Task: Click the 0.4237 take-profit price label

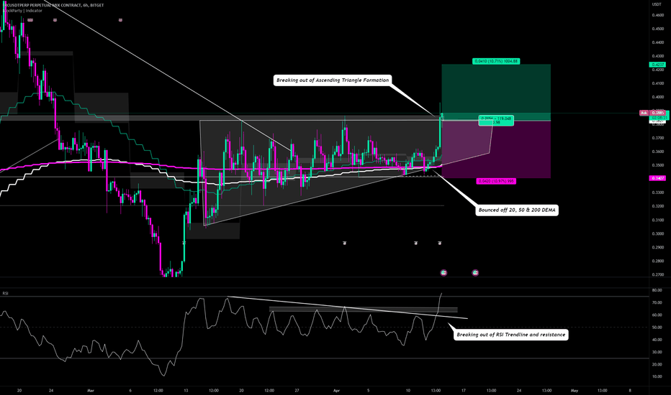Action: pyautogui.click(x=657, y=65)
